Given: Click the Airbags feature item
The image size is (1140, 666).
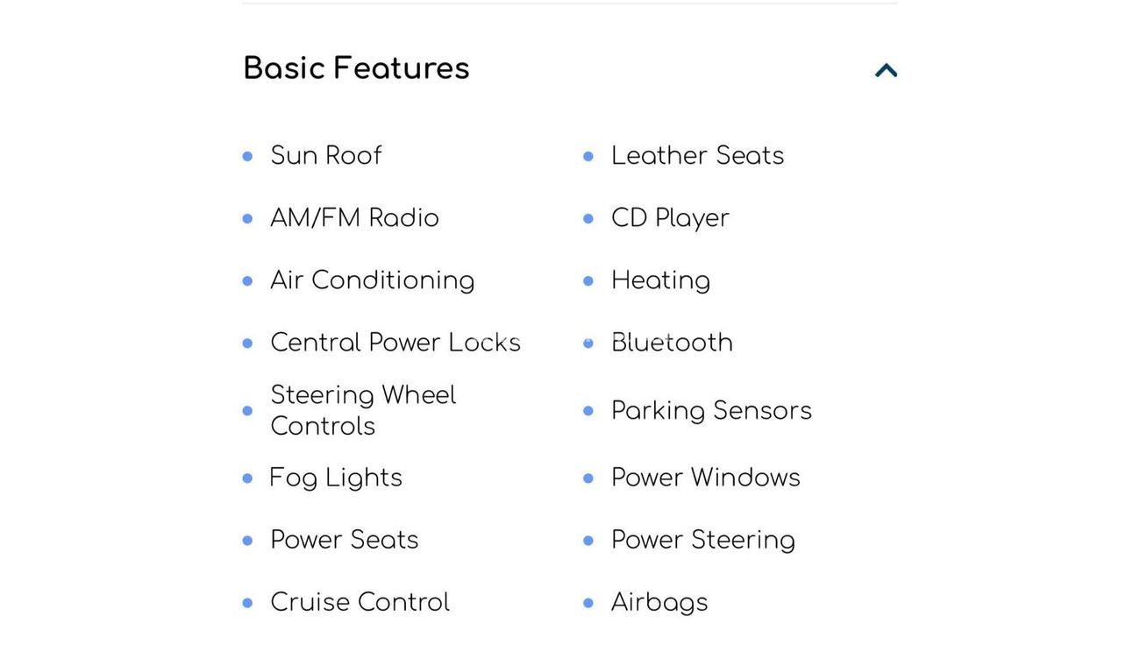Looking at the screenshot, I should click(x=659, y=602).
